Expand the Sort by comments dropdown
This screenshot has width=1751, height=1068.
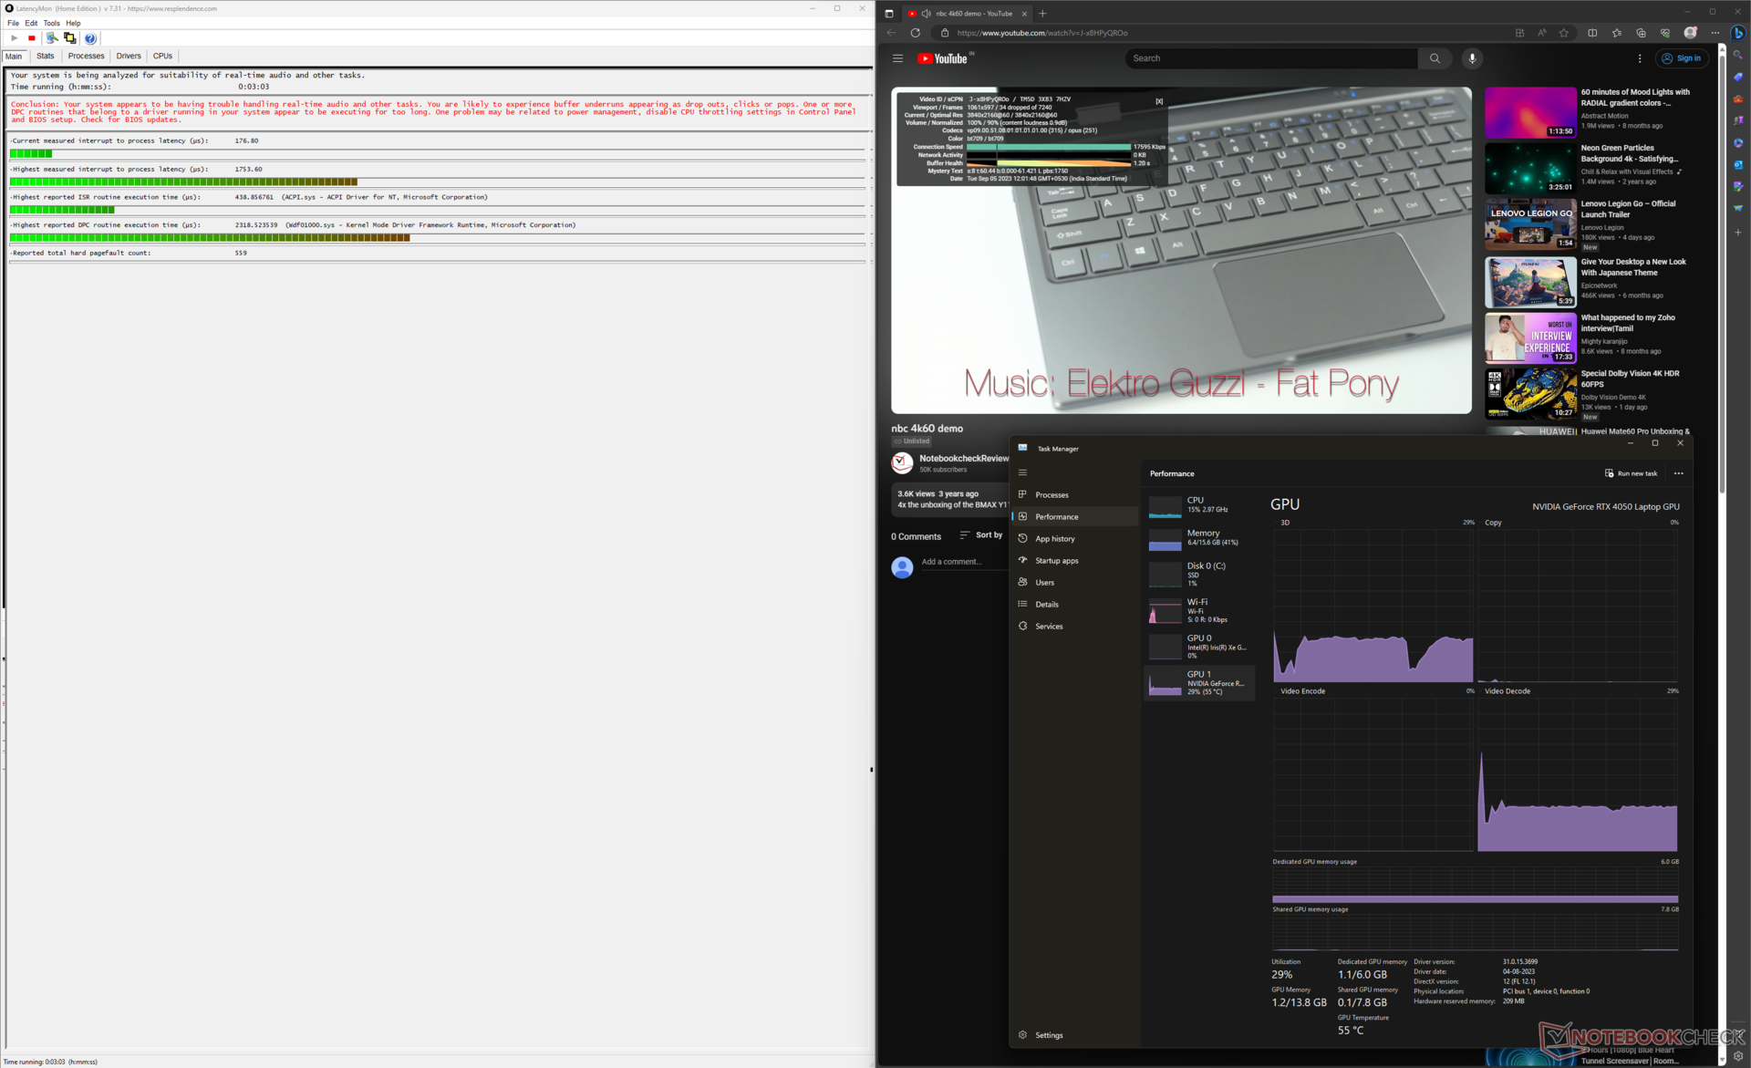[980, 535]
